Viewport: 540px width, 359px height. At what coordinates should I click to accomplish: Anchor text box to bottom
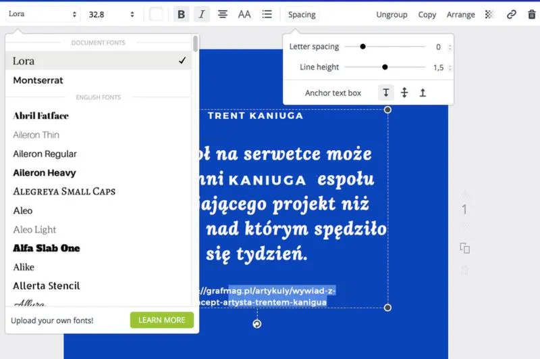pos(423,93)
